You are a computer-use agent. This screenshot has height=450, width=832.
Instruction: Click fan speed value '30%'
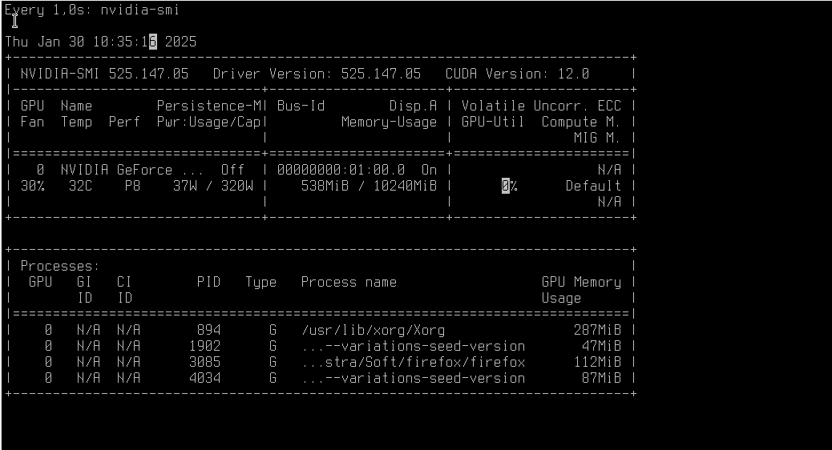32,186
